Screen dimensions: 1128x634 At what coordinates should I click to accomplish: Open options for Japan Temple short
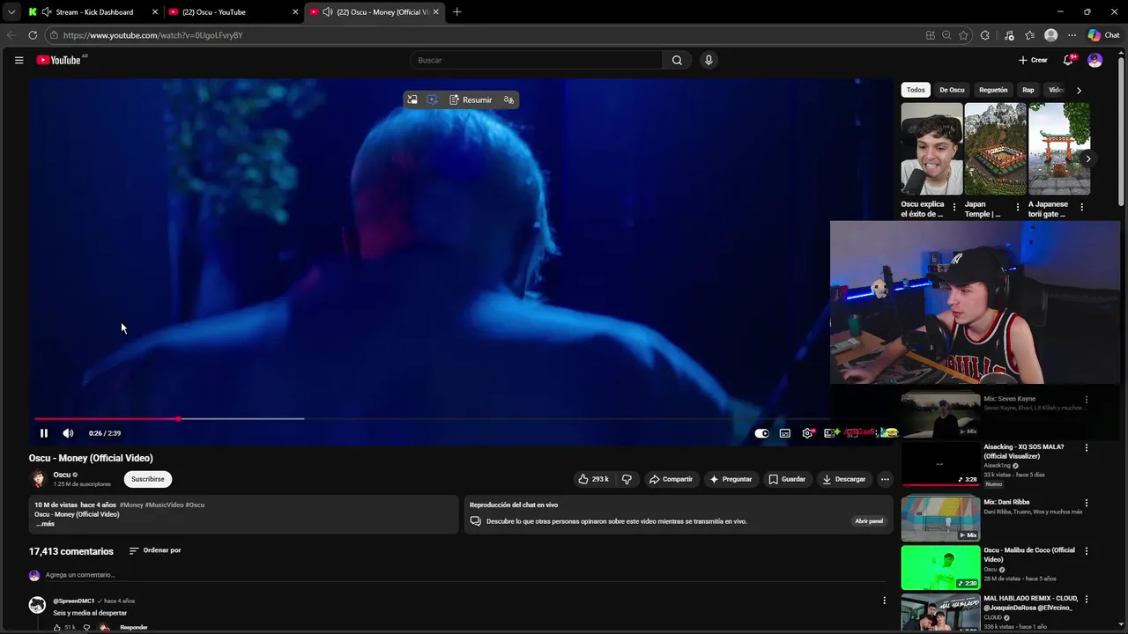pos(1018,207)
